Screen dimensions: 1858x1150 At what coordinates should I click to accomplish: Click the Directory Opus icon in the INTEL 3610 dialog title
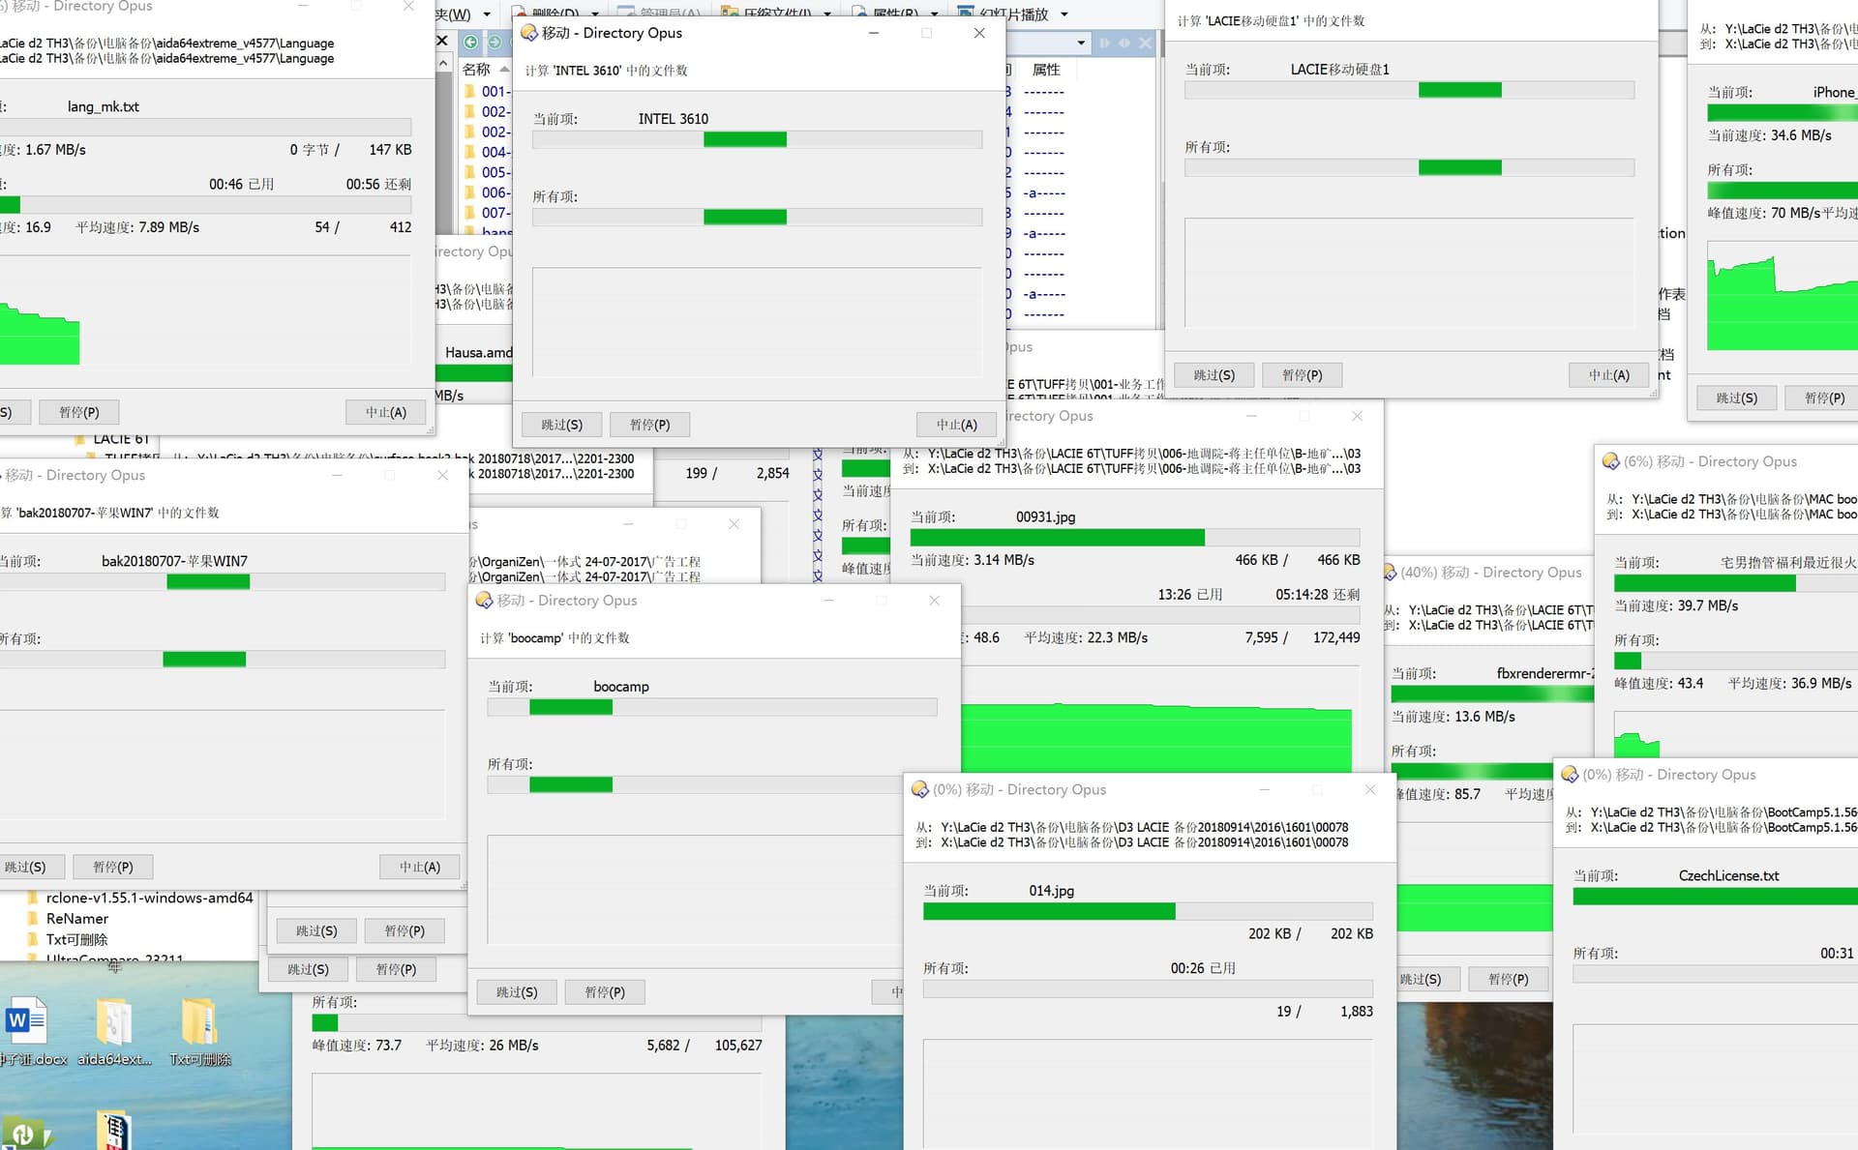(529, 33)
